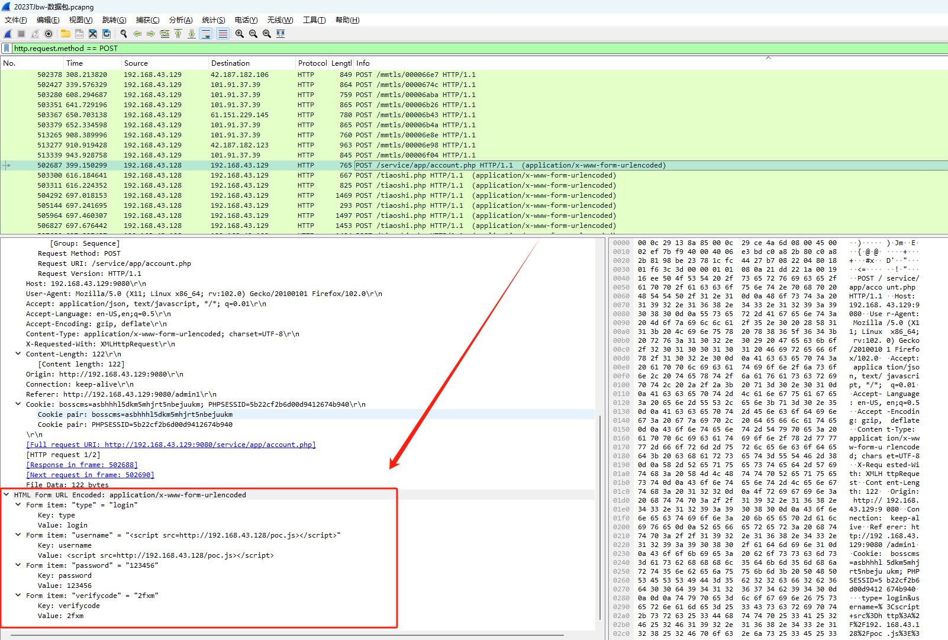Click the stop capture square icon
The width and height of the screenshot is (948, 640).
21,34
